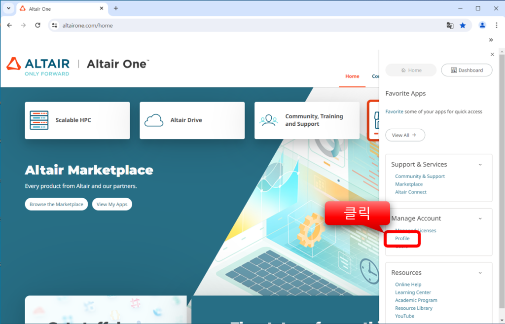The width and height of the screenshot is (505, 324).
Task: Click the Altair Marketplace heading
Action: click(89, 170)
